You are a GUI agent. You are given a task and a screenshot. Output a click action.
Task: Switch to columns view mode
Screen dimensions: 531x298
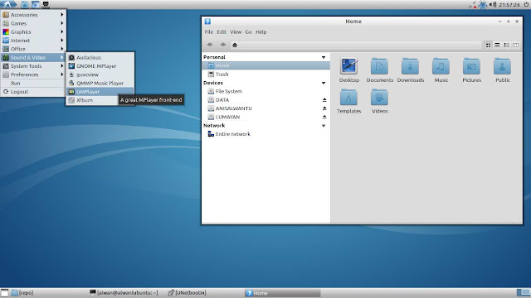pyautogui.click(x=515, y=45)
